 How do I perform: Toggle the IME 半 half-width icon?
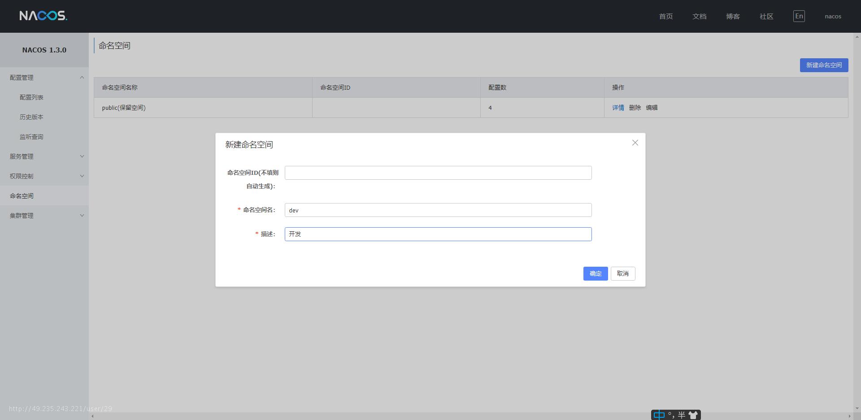pos(682,415)
